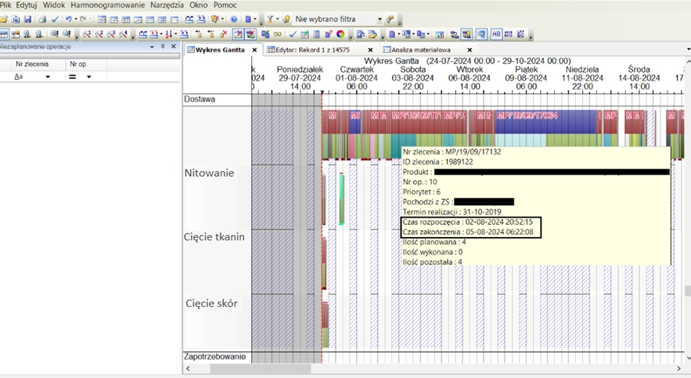
Task: Open dropdown arrow beside the 1-2 sort icon
Action: [x=175, y=34]
